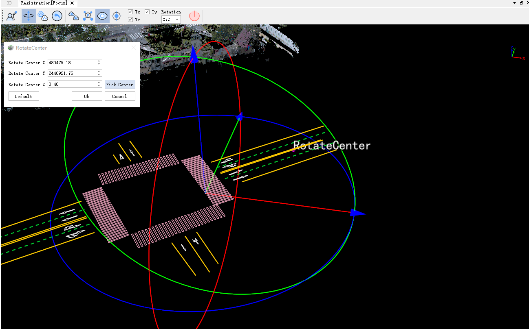Increase Rotate Center X with up arrow

pos(99,61)
